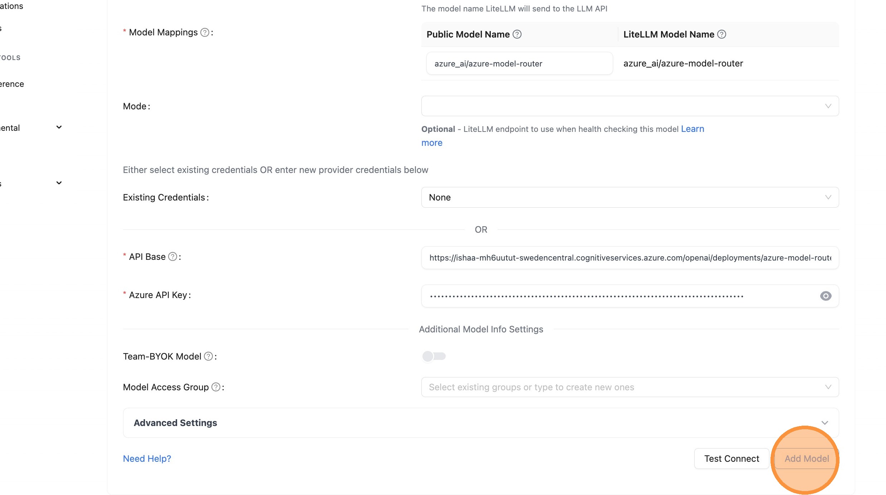The height and width of the screenshot is (495, 886).
Task: Click the Add Model button
Action: coord(806,459)
